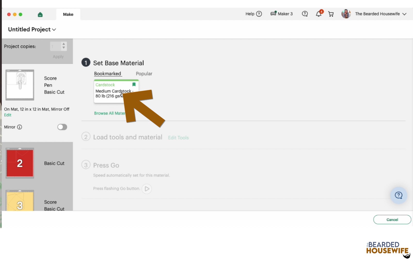
Task: Switch to the Popular materials tab
Action: (x=144, y=74)
